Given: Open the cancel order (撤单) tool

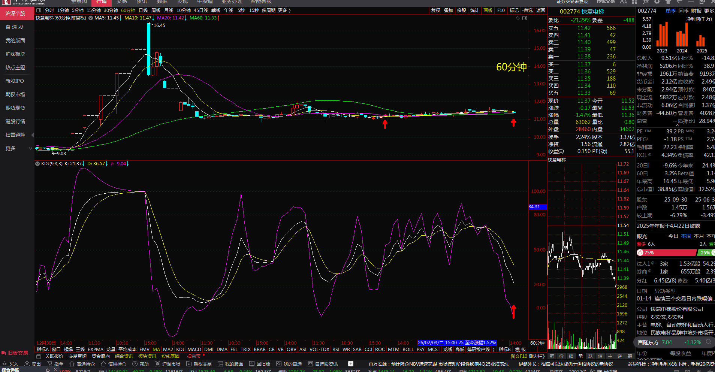Looking at the screenshot, I should 55,364.
